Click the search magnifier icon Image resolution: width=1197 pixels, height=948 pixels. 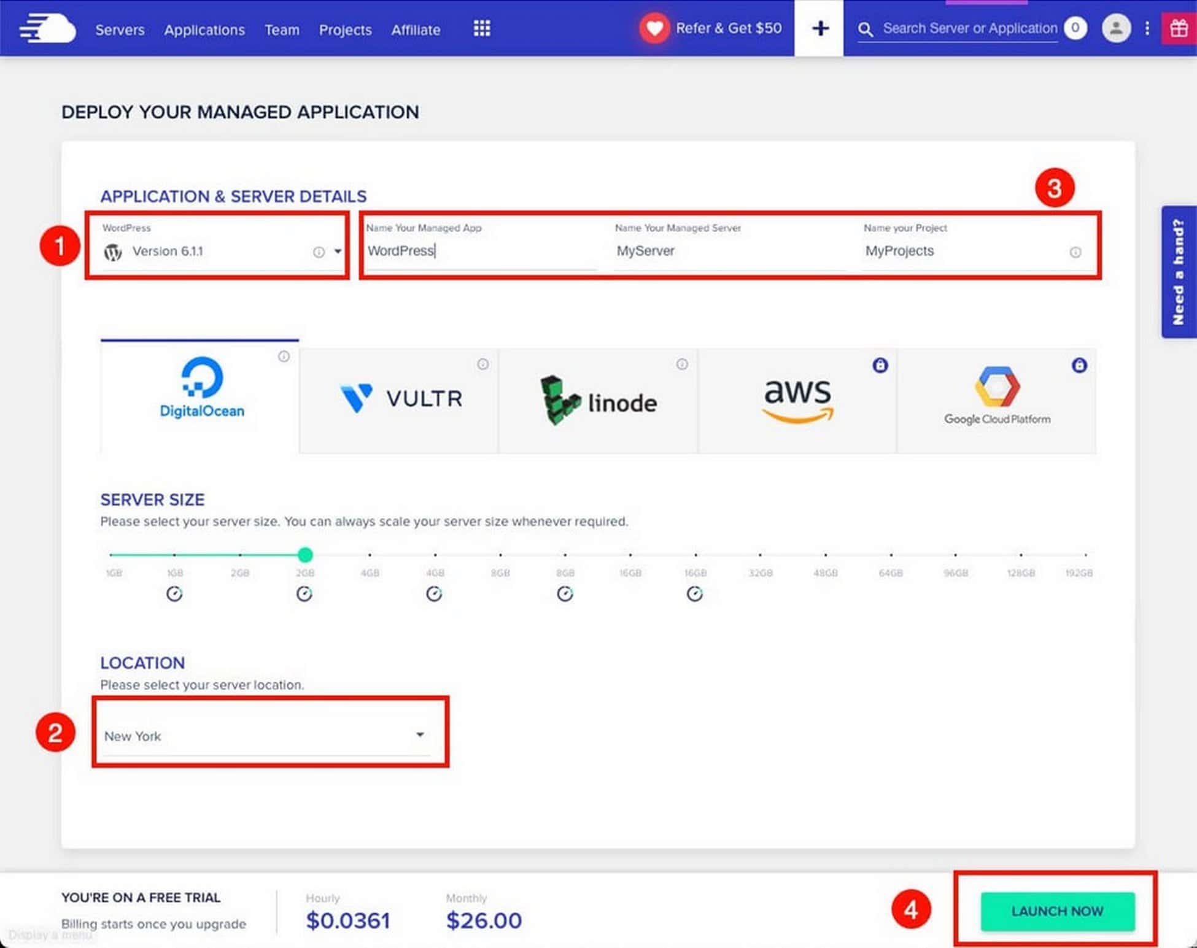click(x=866, y=28)
